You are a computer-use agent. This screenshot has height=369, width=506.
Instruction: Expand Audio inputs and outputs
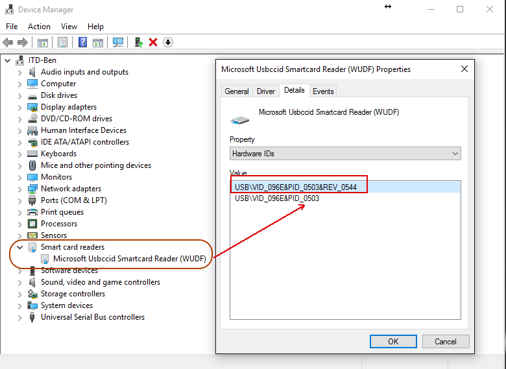pos(19,72)
